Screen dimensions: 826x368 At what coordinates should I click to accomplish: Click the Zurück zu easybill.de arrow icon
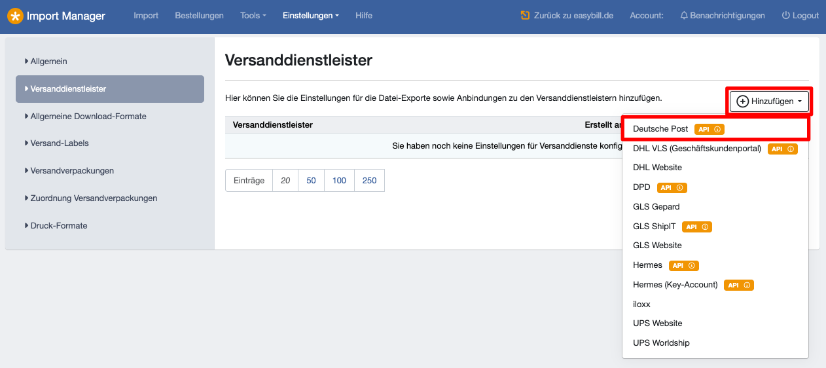525,15
